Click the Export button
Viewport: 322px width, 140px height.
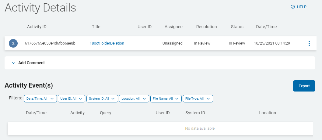pyautogui.click(x=304, y=86)
